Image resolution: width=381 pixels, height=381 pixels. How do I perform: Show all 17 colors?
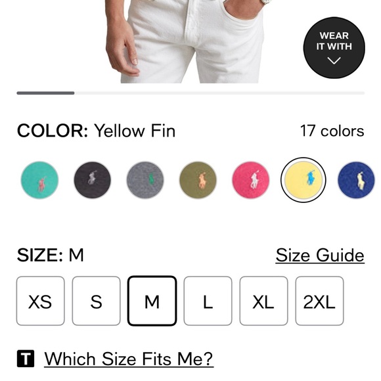click(332, 131)
